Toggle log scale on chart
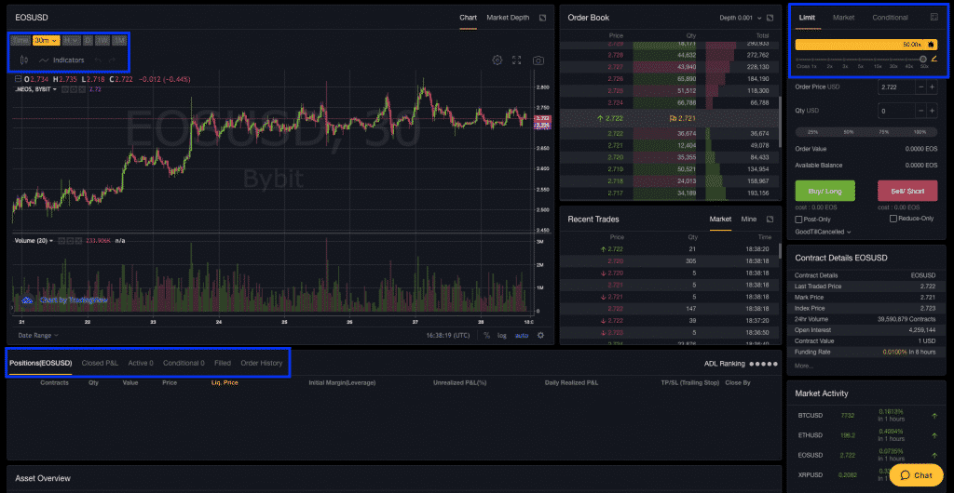 click(x=502, y=335)
